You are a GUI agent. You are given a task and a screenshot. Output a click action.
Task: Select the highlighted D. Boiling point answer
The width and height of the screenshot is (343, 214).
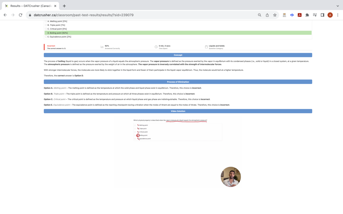click(x=178, y=33)
